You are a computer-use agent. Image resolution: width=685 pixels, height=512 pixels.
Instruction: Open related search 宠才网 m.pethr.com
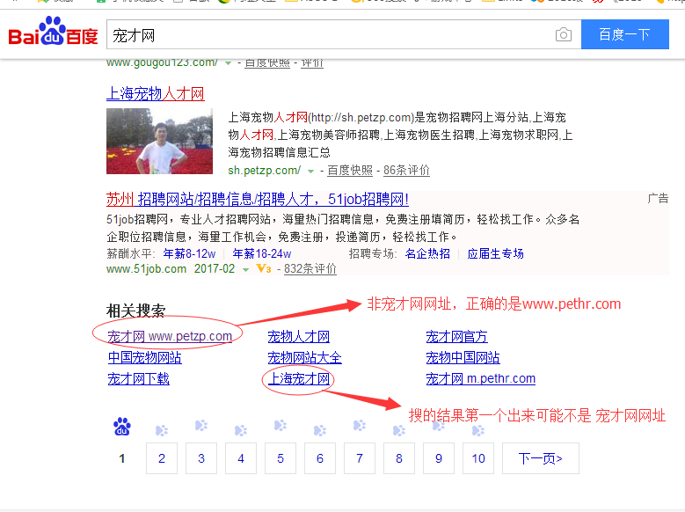click(480, 378)
